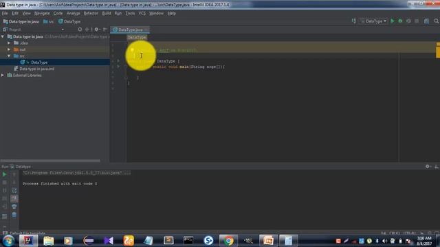Toggle scroll to end in Run console
The width and height of the screenshot is (440, 247).
(14, 198)
